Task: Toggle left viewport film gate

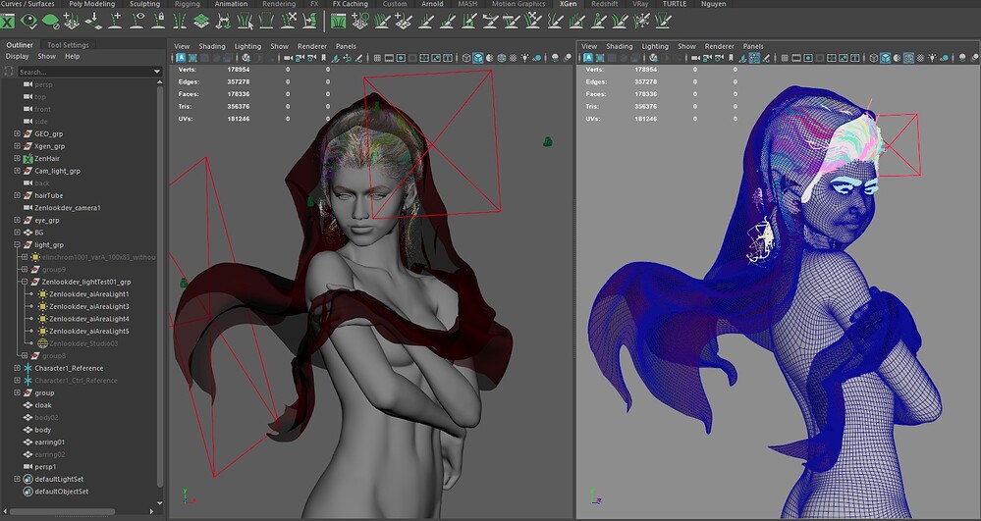Action: [389, 58]
